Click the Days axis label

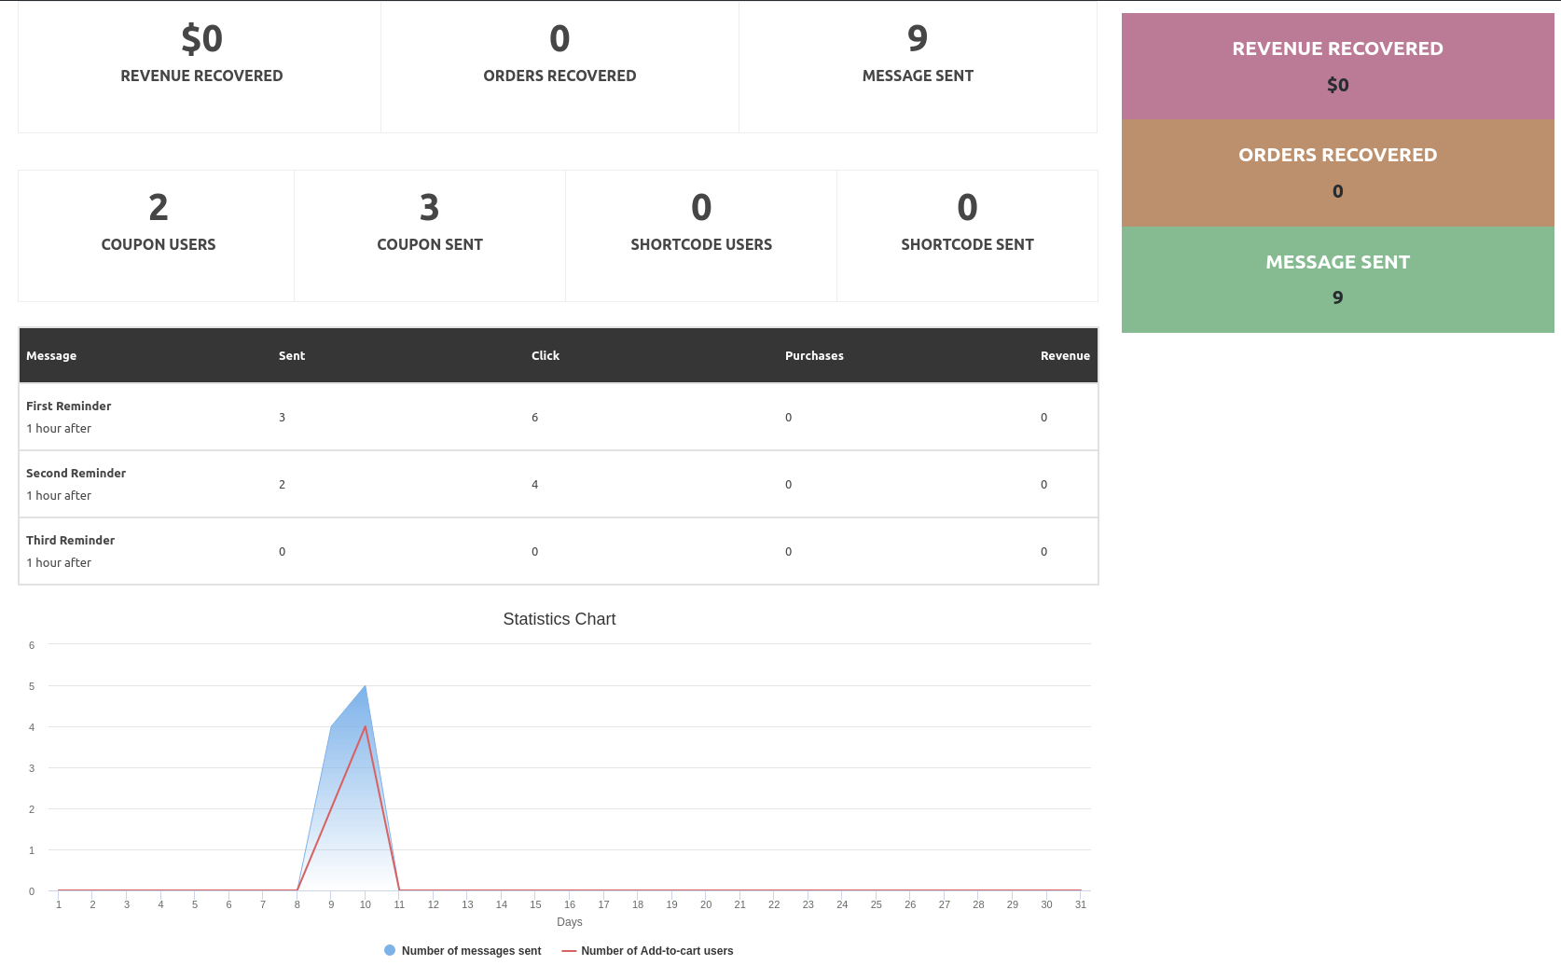570,922
